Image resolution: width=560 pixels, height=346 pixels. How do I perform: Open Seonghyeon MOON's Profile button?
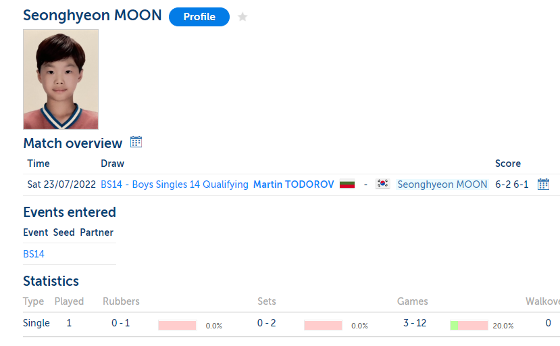click(199, 17)
